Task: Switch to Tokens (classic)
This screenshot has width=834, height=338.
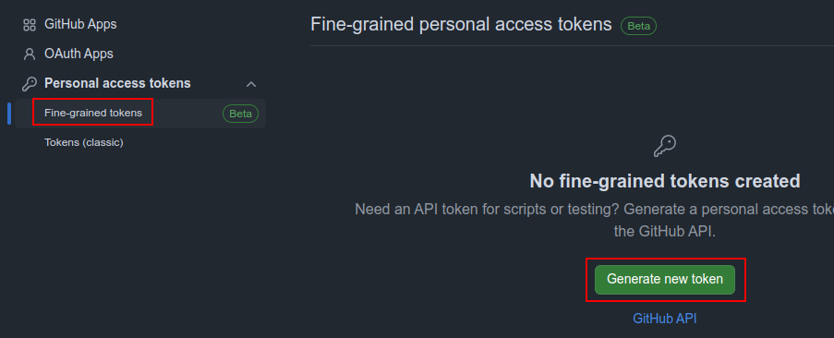Action: (x=84, y=142)
